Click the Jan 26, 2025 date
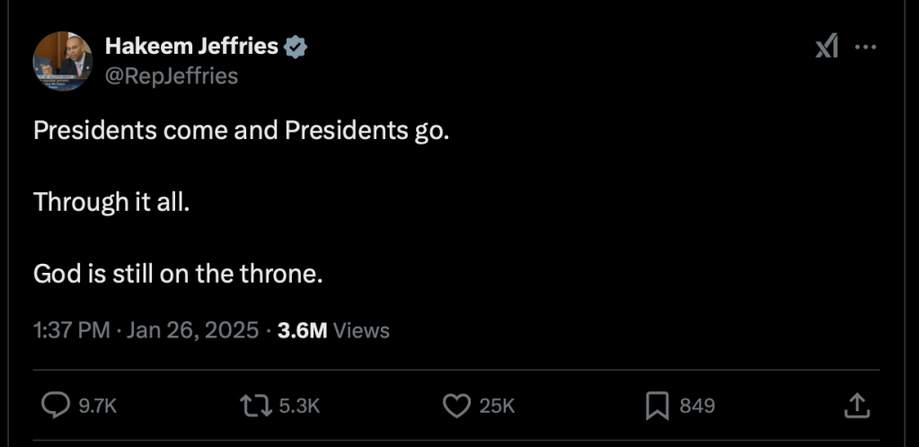This screenshot has height=447, width=919. coord(192,330)
